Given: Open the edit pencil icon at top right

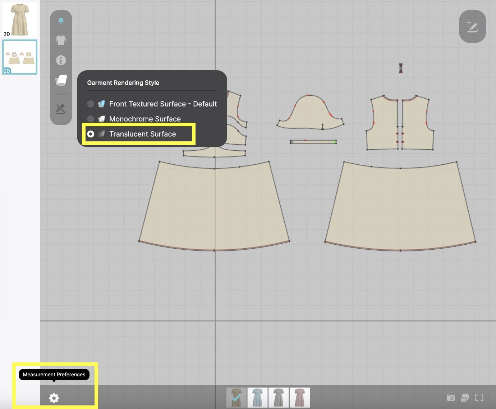Looking at the screenshot, I should 472,27.
